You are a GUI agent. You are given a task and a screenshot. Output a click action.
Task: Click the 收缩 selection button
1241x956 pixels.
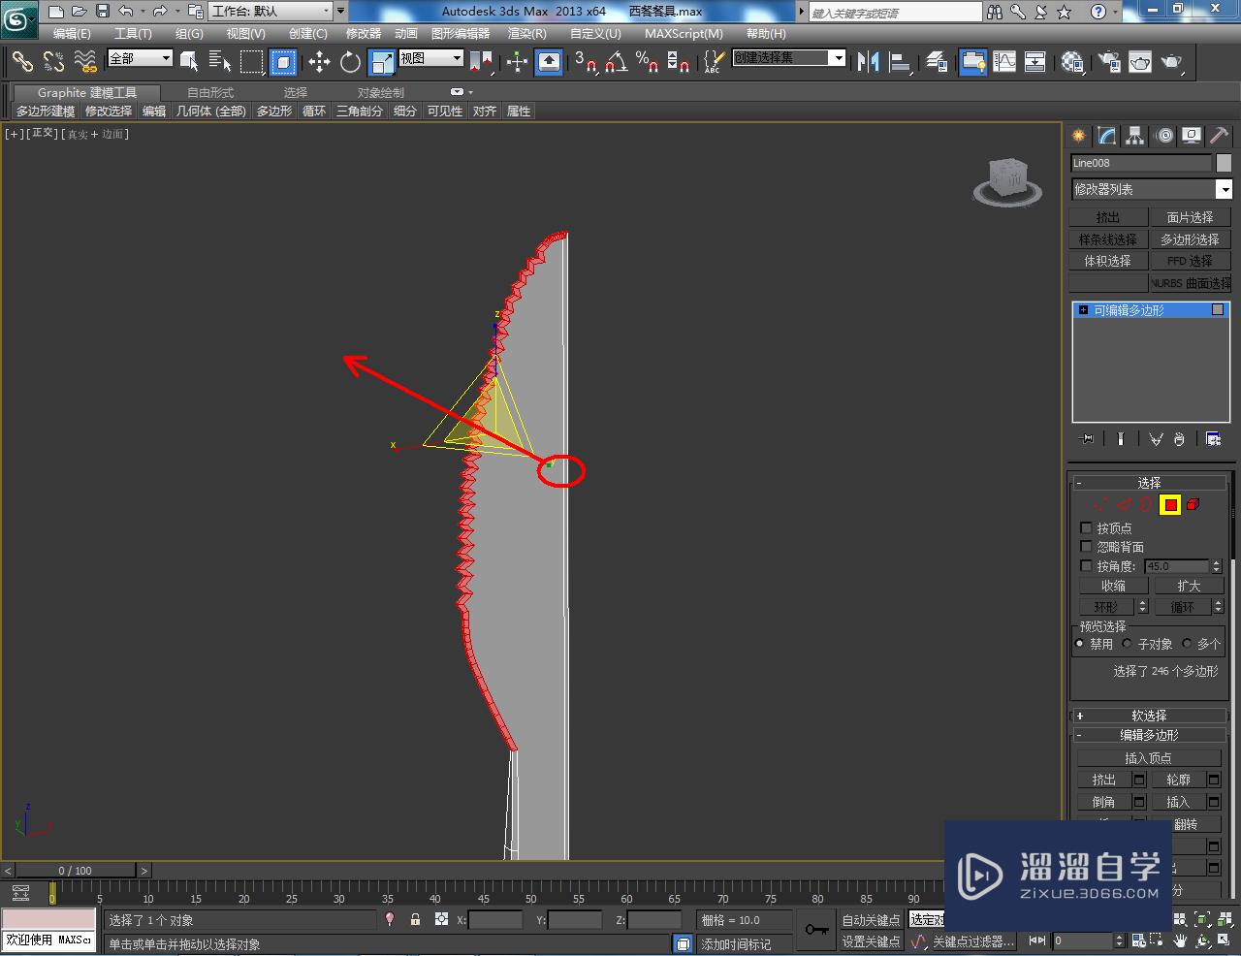click(x=1113, y=586)
